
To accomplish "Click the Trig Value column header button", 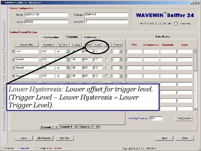I will coord(48,45).
